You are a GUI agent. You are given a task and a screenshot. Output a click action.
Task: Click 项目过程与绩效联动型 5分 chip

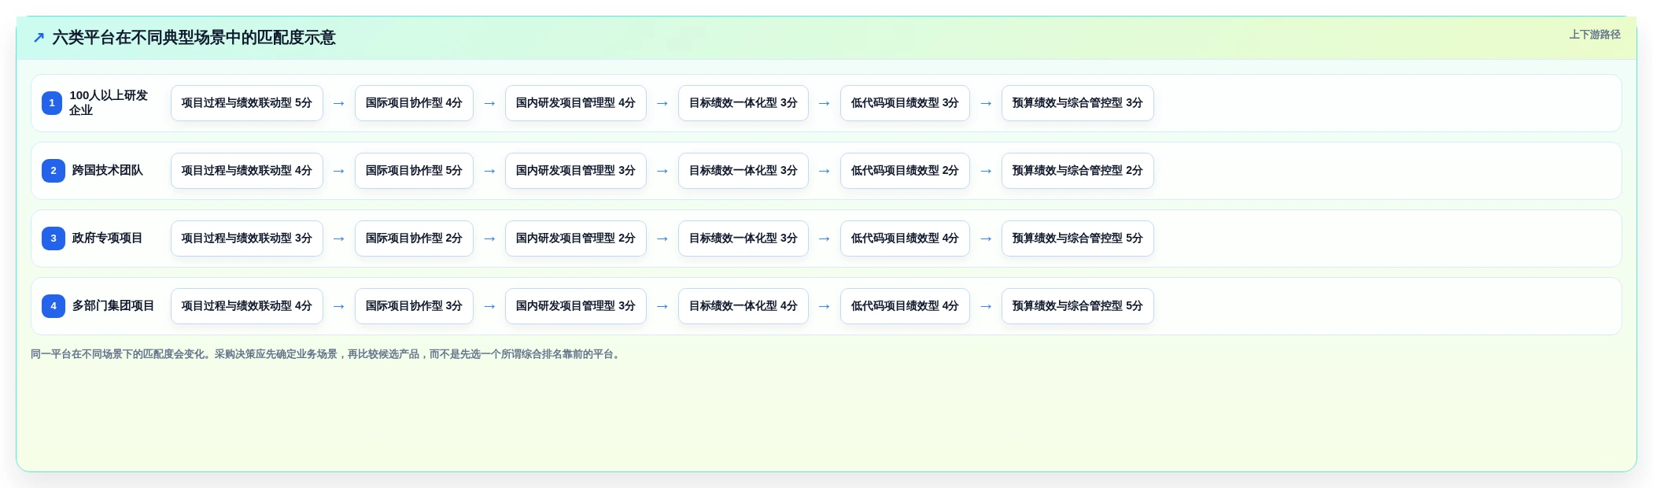(x=247, y=103)
